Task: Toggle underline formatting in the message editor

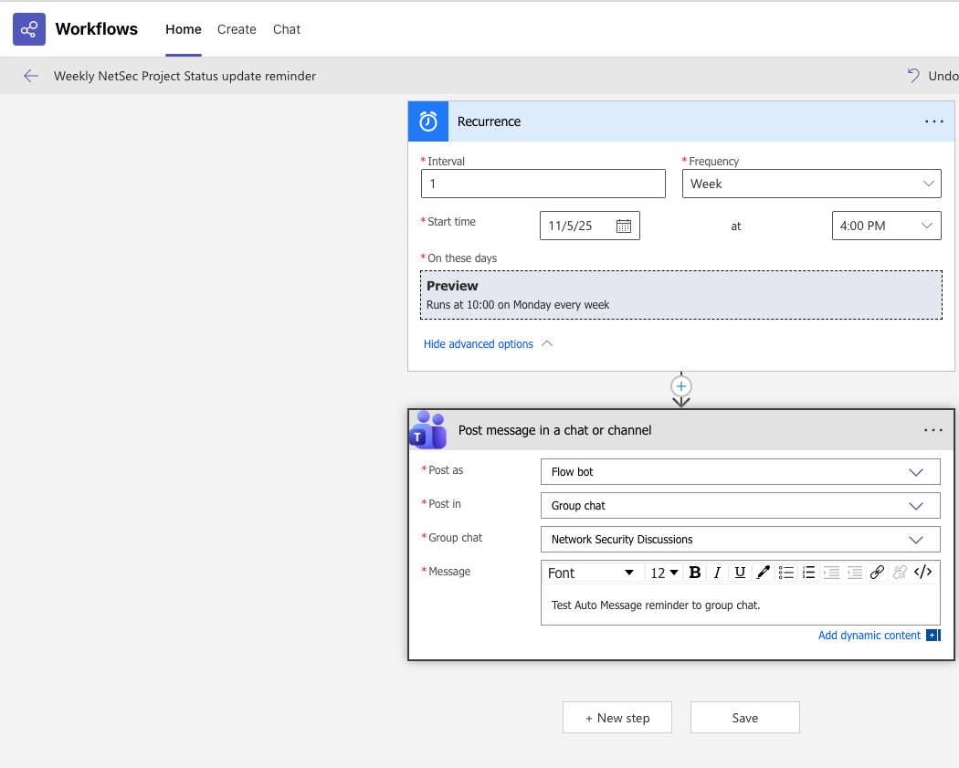Action: click(740, 573)
